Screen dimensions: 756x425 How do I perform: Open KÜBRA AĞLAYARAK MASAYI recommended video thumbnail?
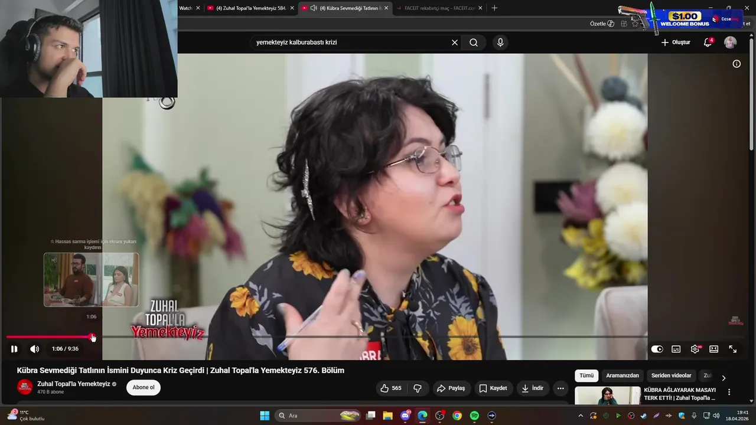click(x=608, y=395)
